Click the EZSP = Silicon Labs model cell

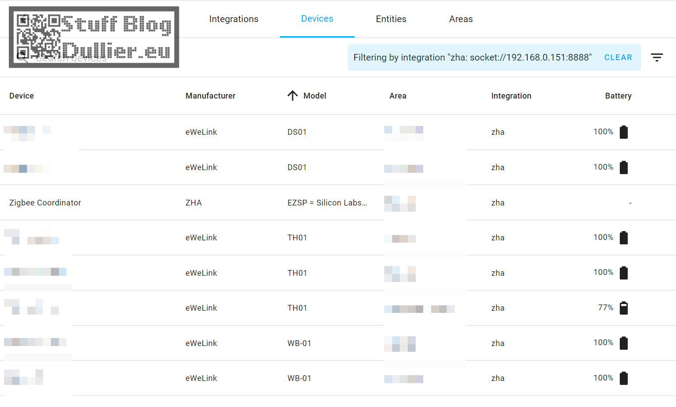click(327, 203)
